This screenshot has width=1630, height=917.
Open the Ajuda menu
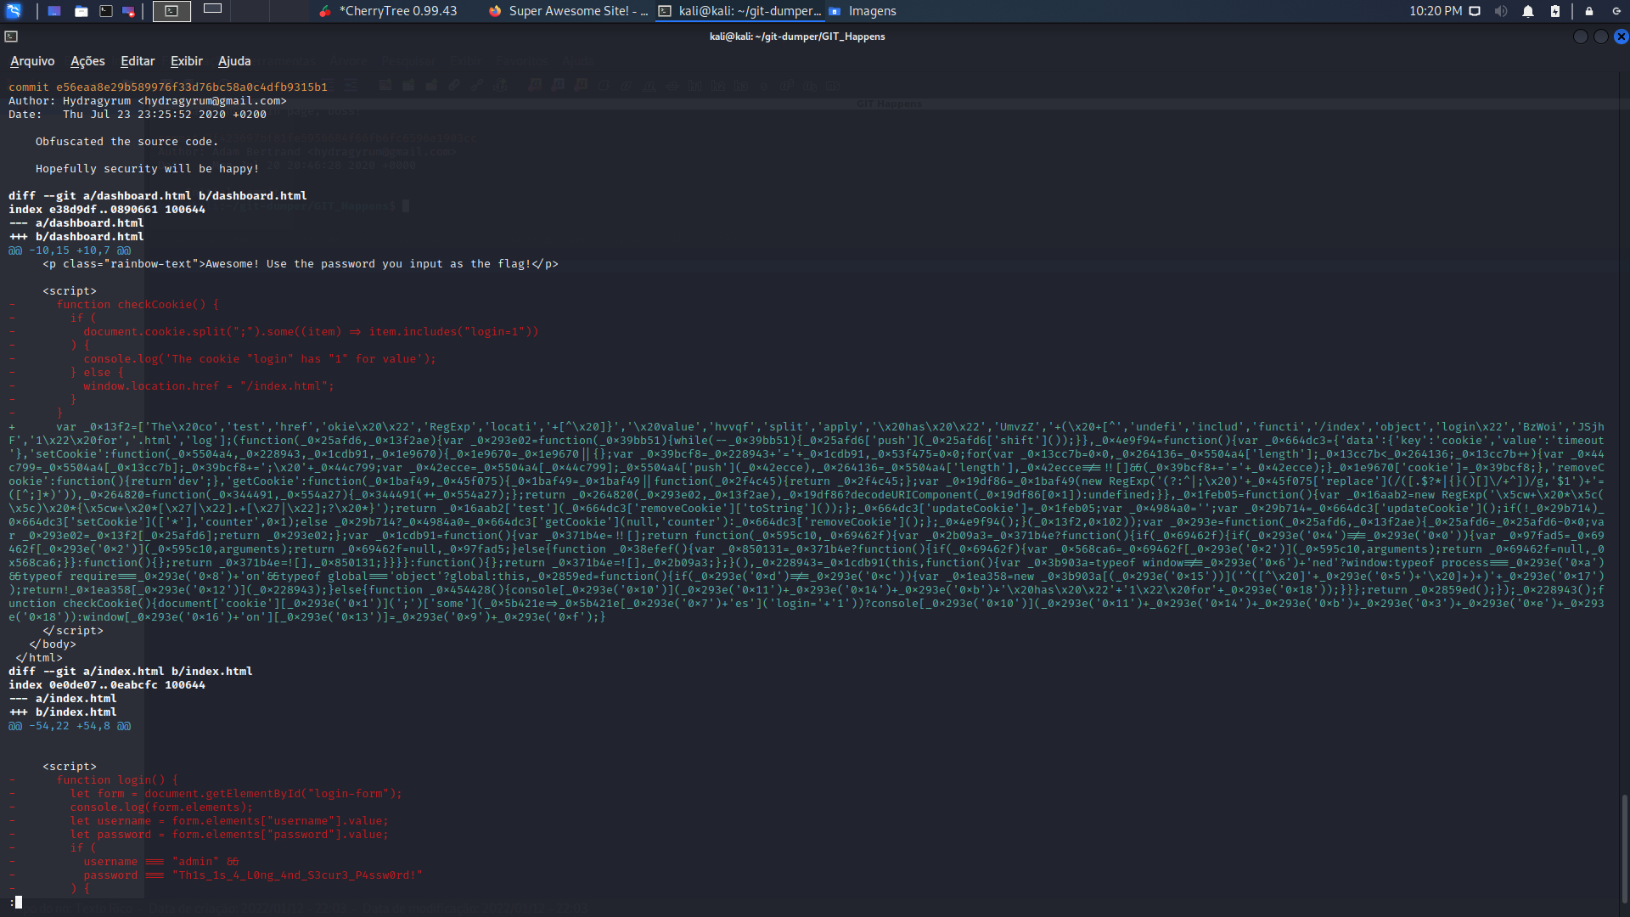tap(234, 61)
